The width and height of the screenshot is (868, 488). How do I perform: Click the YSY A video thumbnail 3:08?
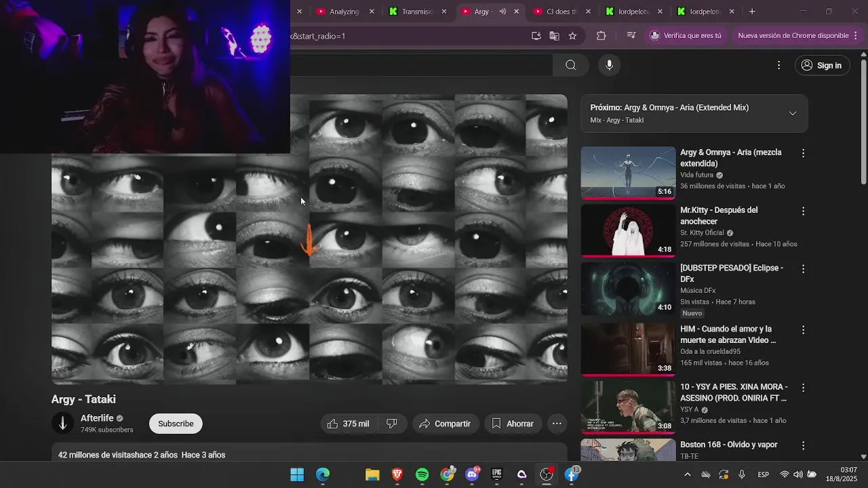click(629, 407)
